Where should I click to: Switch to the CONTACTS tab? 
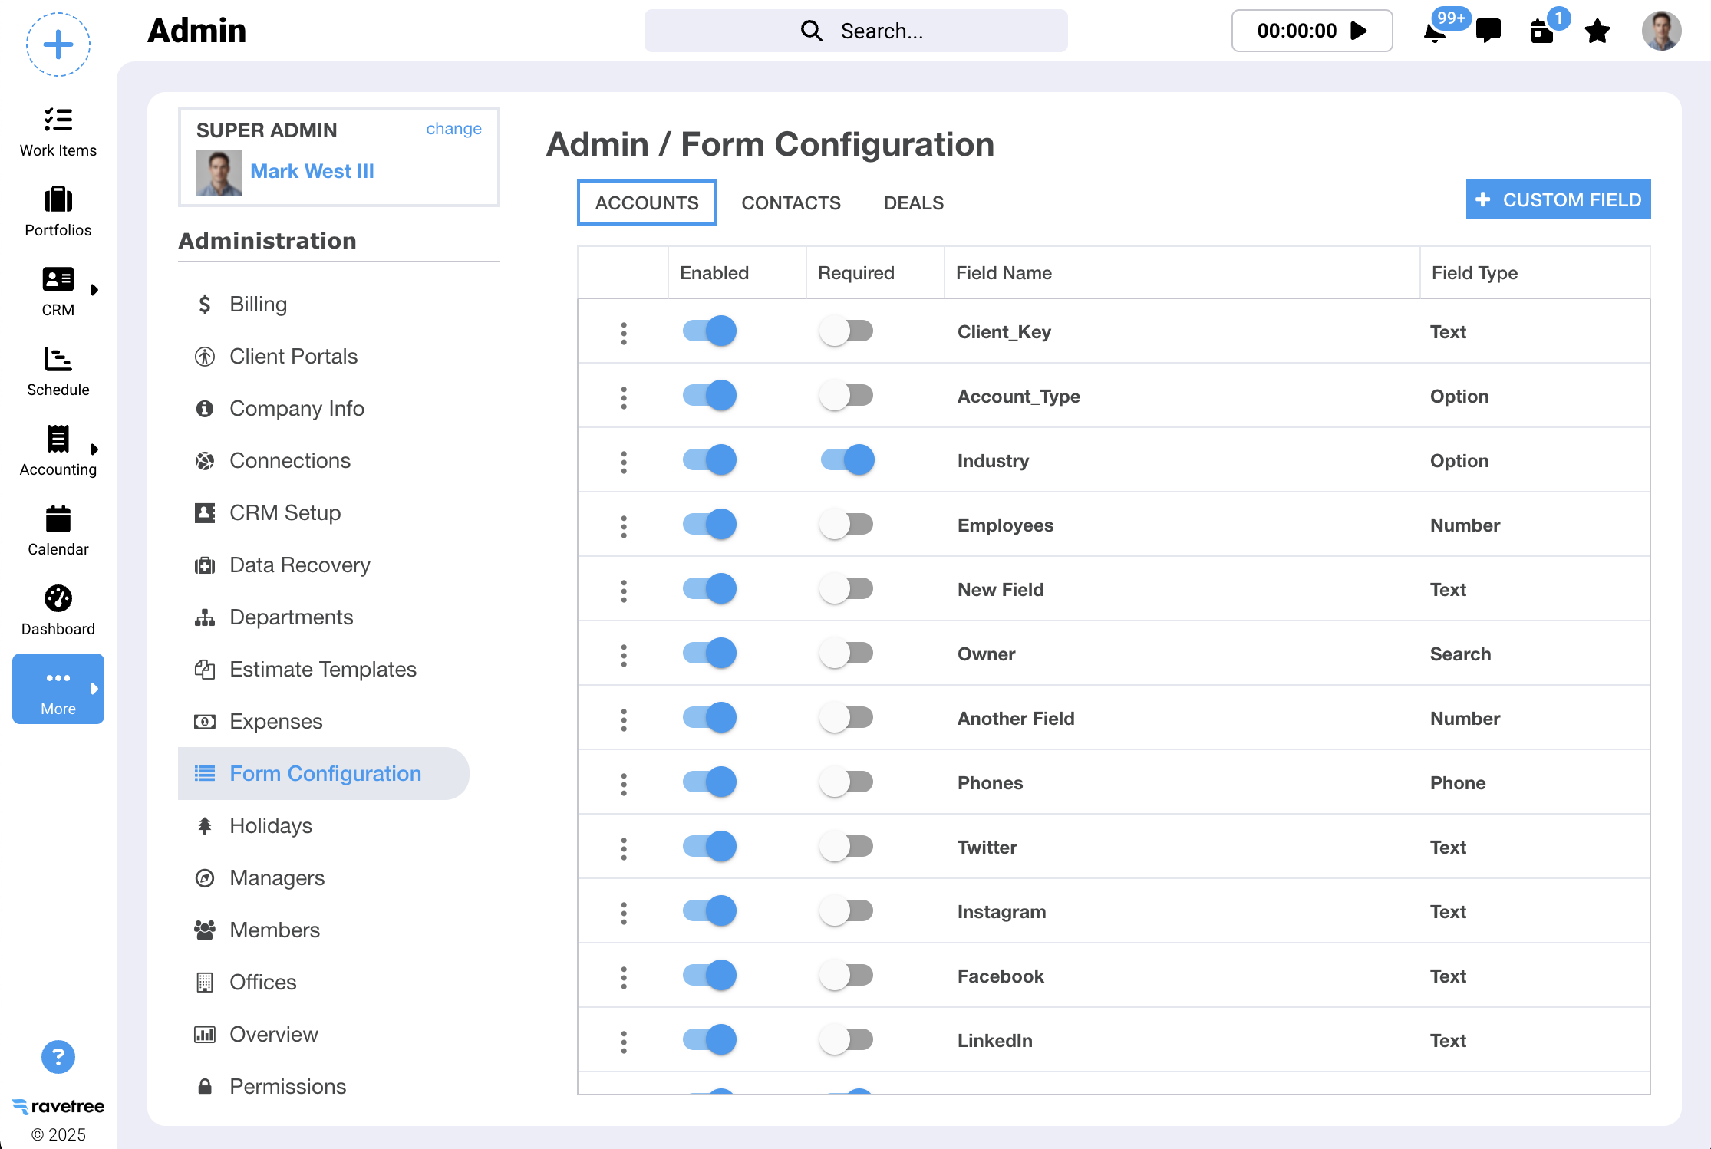click(791, 203)
